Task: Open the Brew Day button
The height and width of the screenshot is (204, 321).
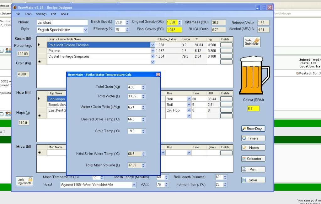Action: 253,129
